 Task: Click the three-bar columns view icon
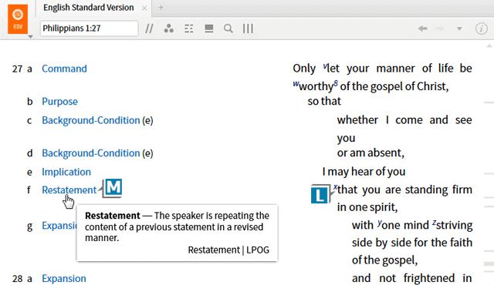248,28
